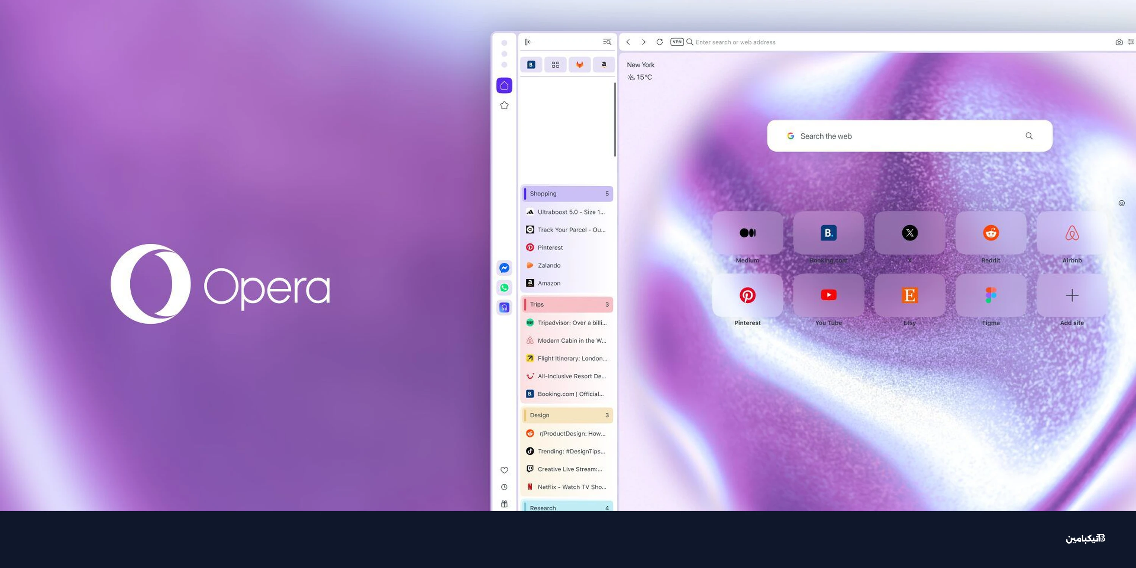Image resolution: width=1136 pixels, height=568 pixels.
Task: Open the history clock icon
Action: [504, 487]
